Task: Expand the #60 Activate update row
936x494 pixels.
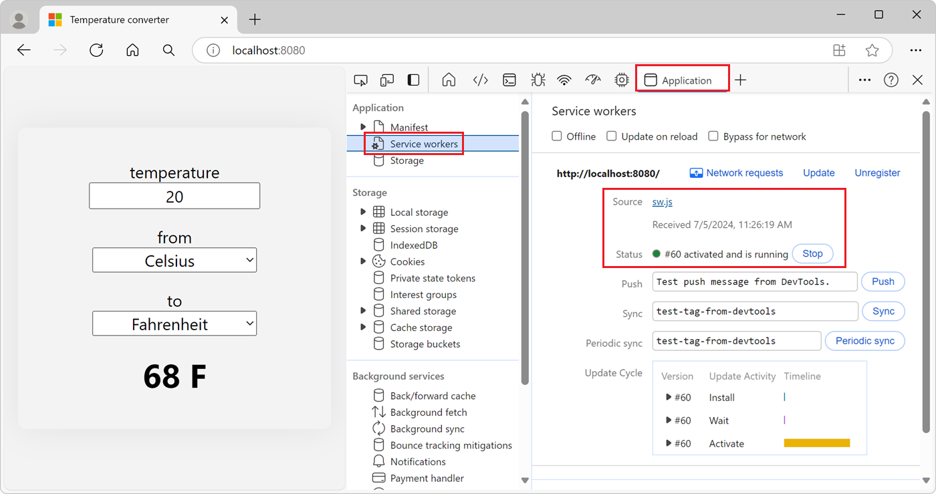Action: point(669,444)
